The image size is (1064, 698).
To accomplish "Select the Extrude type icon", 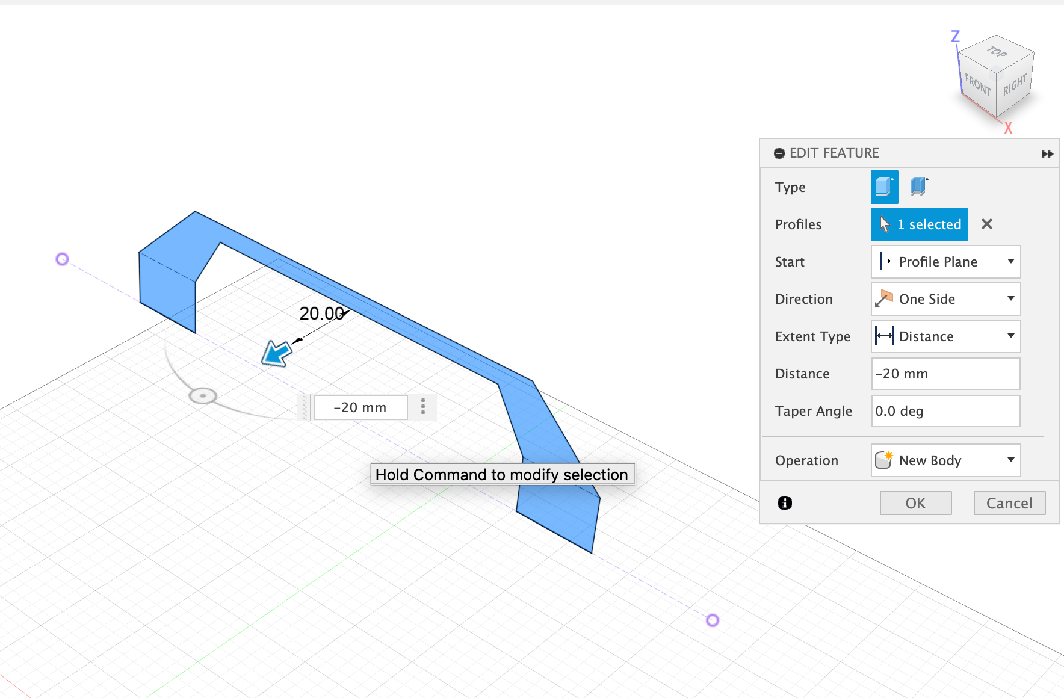I will pos(884,187).
